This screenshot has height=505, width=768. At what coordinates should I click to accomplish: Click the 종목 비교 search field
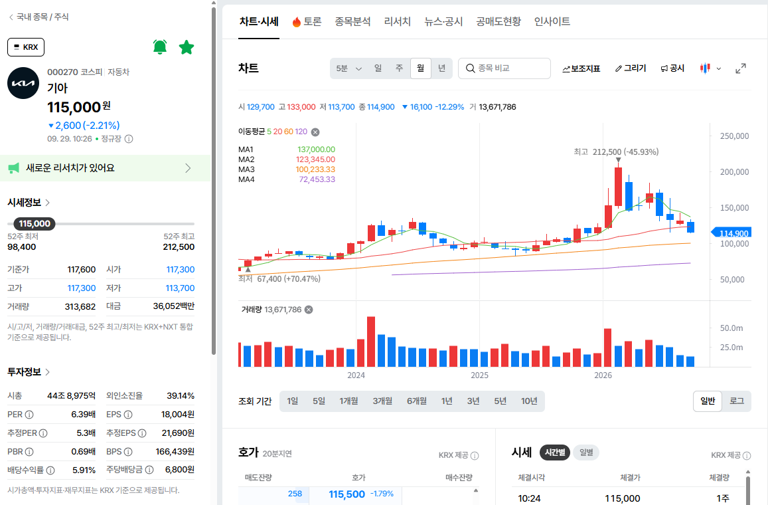point(504,68)
